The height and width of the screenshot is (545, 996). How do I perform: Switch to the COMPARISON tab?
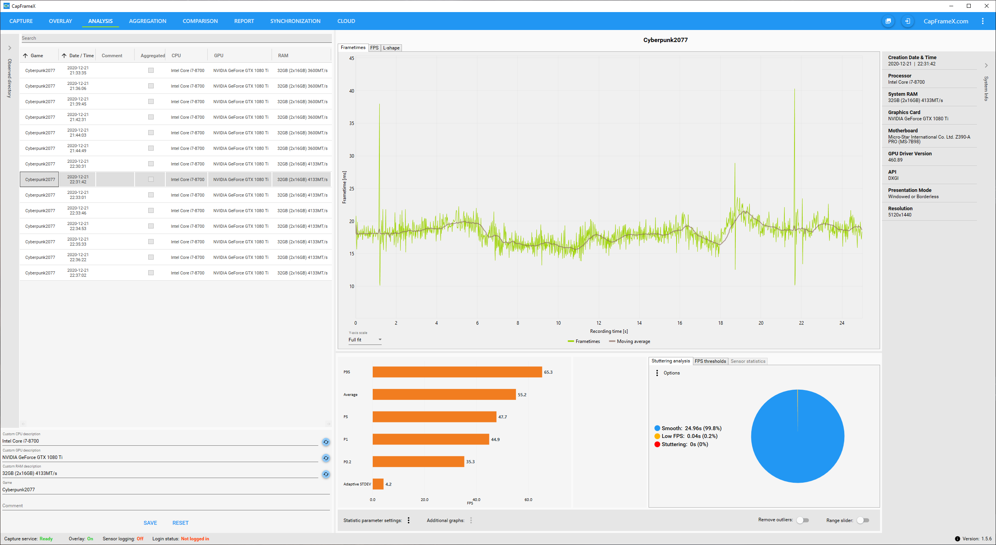click(x=200, y=21)
